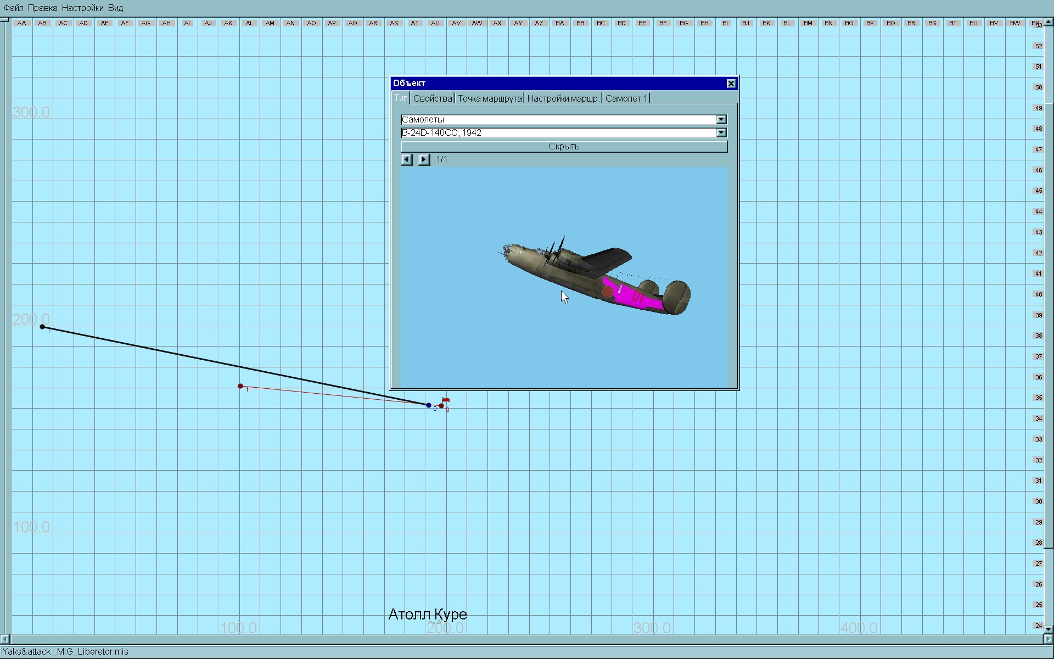
Task: Click the dark red waypoint 0 near flag
Action: point(441,406)
